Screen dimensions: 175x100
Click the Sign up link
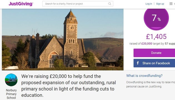[x=160, y=4]
